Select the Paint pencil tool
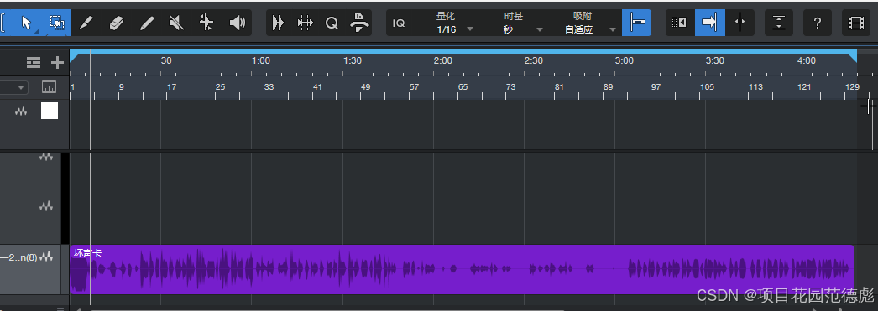This screenshot has height=311, width=878. (x=146, y=23)
